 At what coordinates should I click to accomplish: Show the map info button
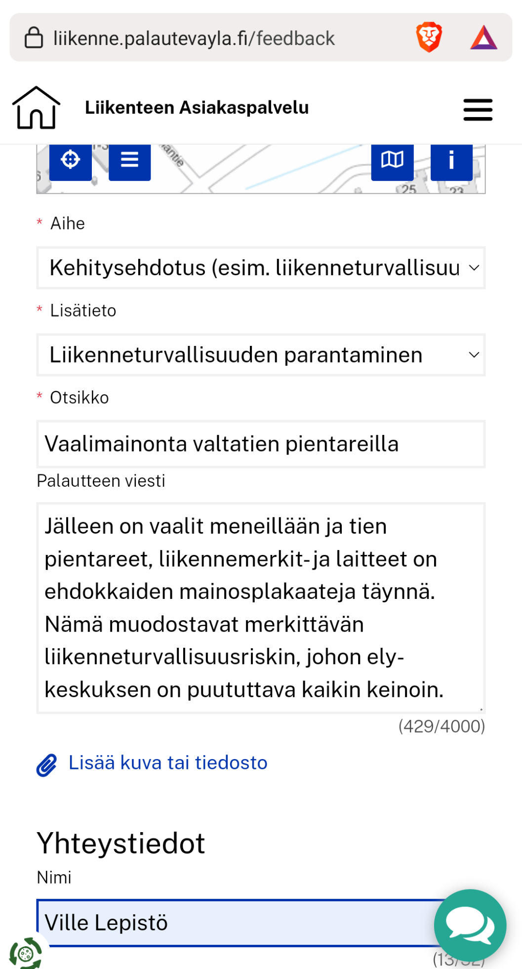[451, 161]
